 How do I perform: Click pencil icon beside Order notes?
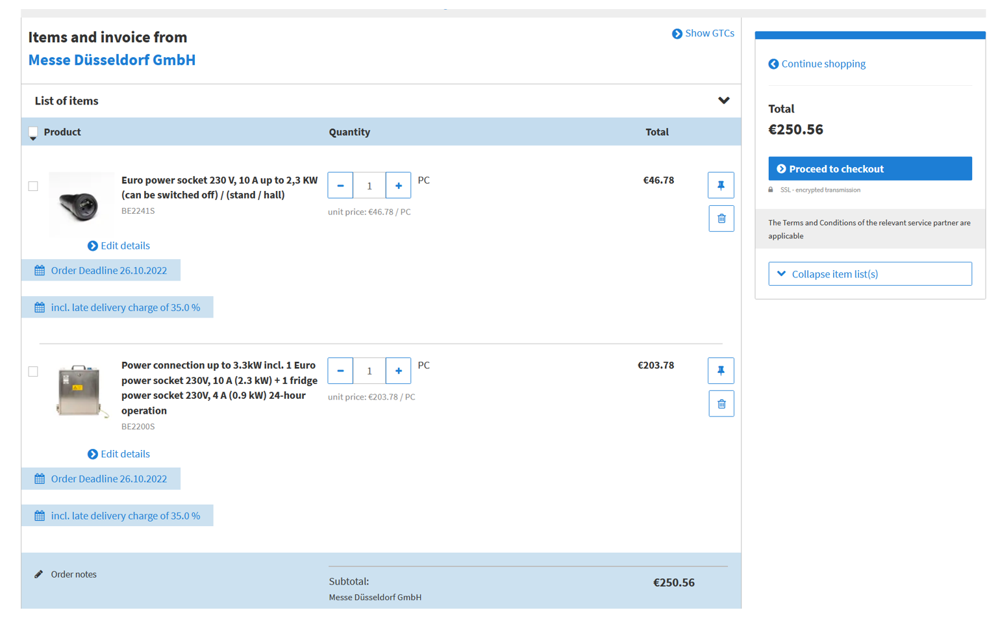[39, 574]
